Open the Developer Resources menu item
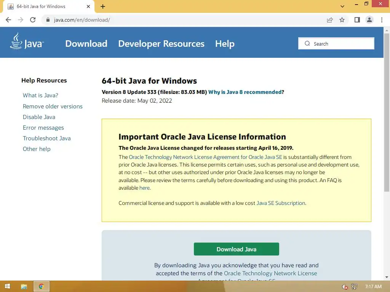Image resolution: width=390 pixels, height=292 pixels. coord(161,44)
